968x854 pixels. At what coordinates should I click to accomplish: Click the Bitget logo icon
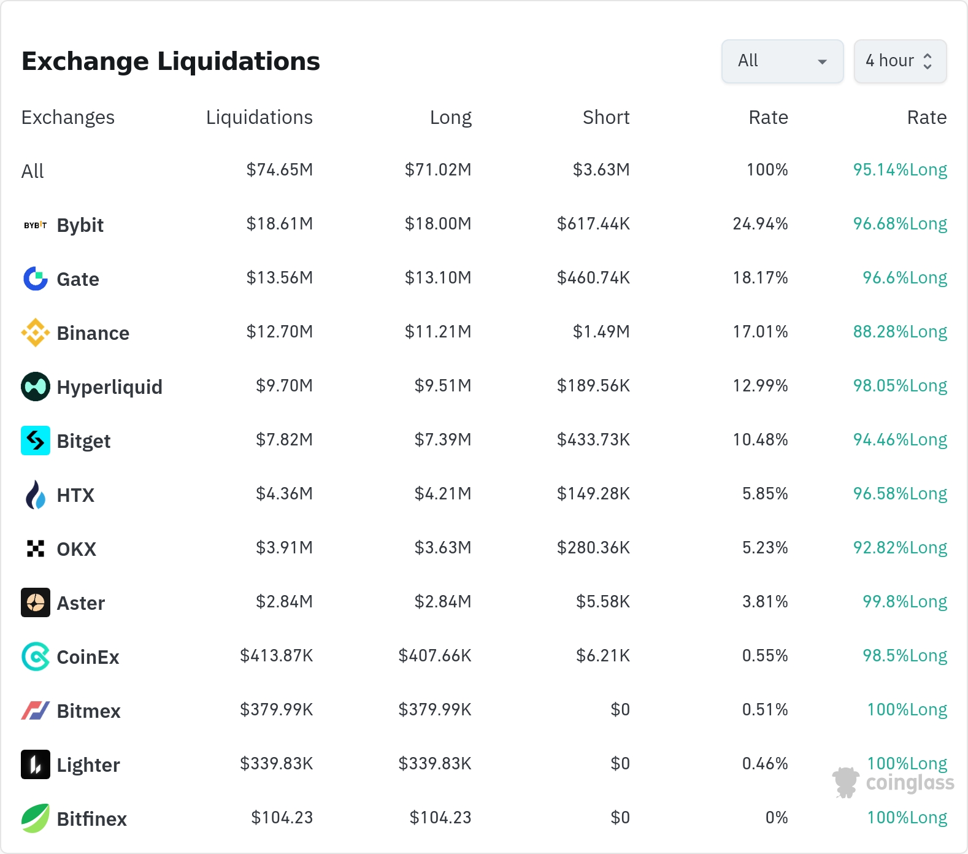click(35, 440)
